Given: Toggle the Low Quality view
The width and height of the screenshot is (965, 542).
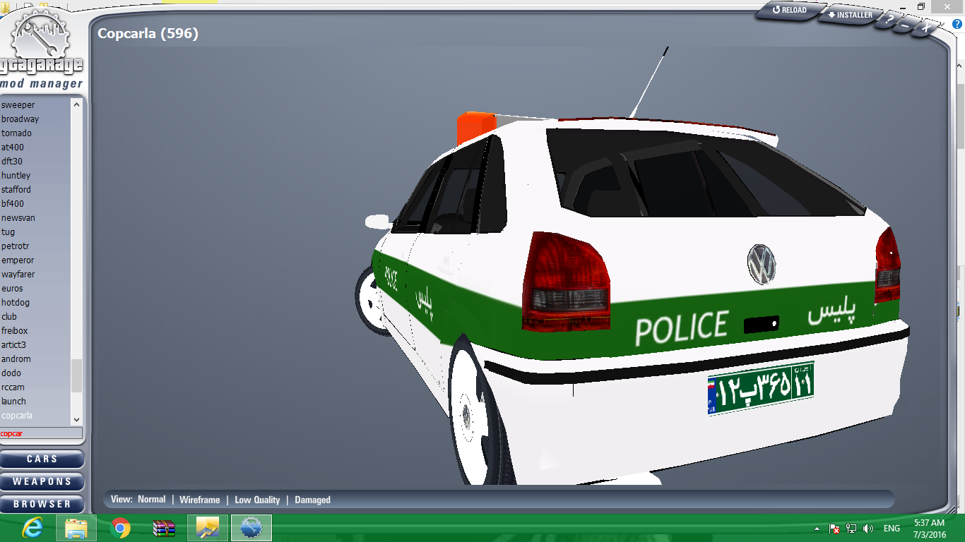Looking at the screenshot, I should (x=257, y=500).
